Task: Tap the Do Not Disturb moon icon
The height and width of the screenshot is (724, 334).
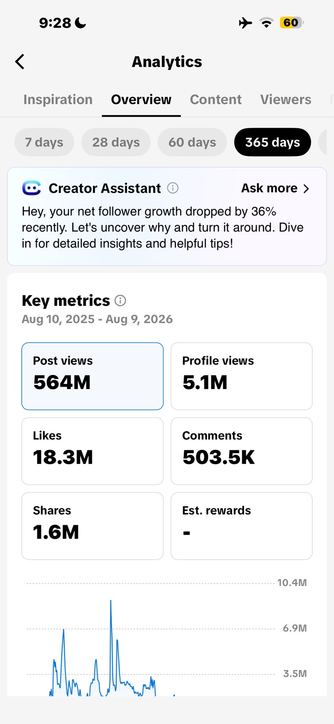Action: click(x=80, y=23)
